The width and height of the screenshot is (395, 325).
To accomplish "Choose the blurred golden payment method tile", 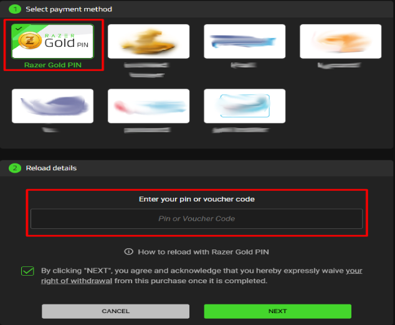I will (148, 41).
